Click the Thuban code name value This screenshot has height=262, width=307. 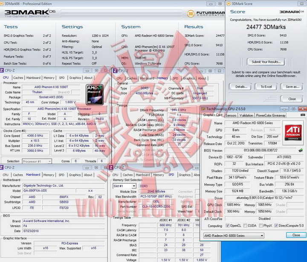[37, 92]
